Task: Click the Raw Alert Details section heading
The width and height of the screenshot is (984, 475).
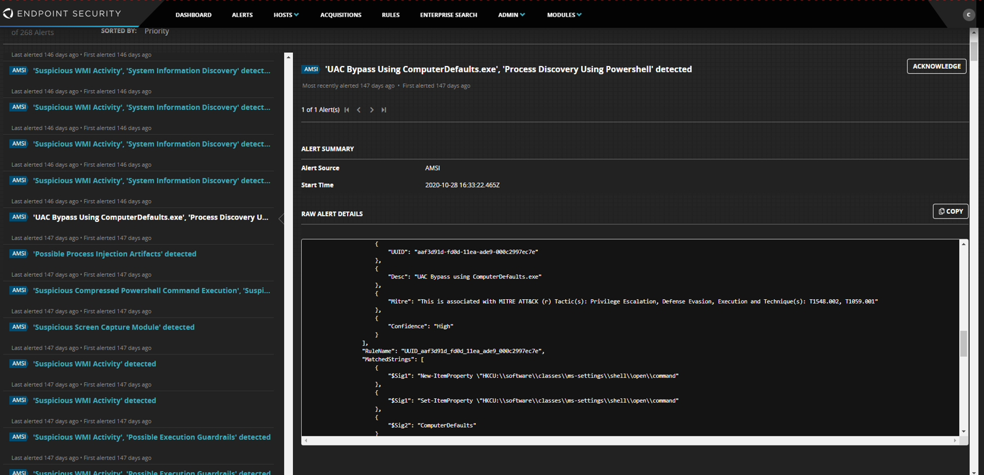Action: tap(332, 214)
